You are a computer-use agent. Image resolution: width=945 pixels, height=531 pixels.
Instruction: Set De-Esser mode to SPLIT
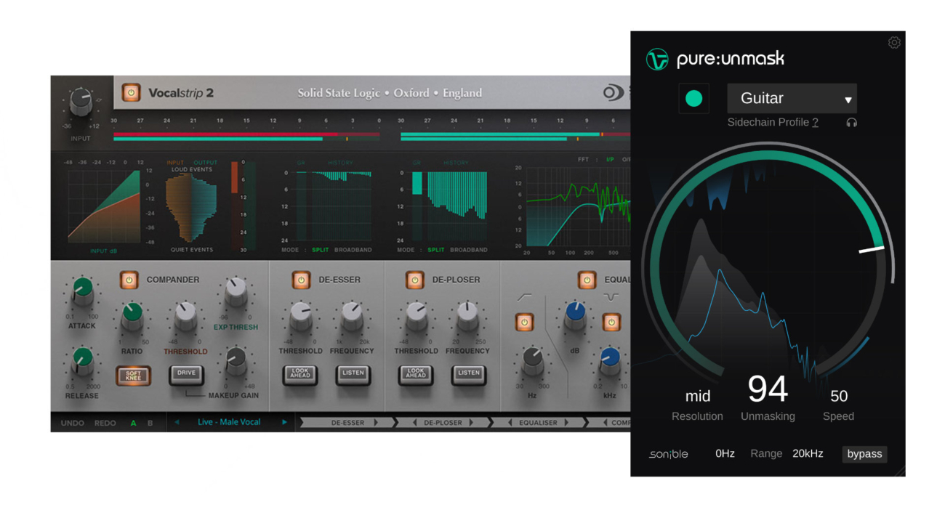pyautogui.click(x=321, y=250)
